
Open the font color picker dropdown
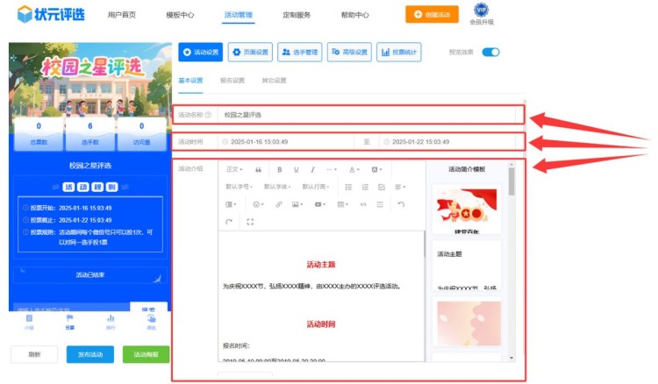(354, 169)
